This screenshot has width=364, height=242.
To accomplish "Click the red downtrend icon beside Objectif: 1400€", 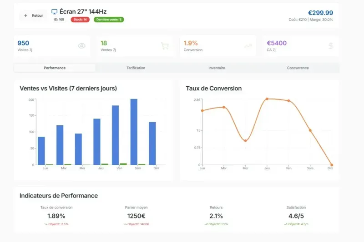I will pos(125,224).
